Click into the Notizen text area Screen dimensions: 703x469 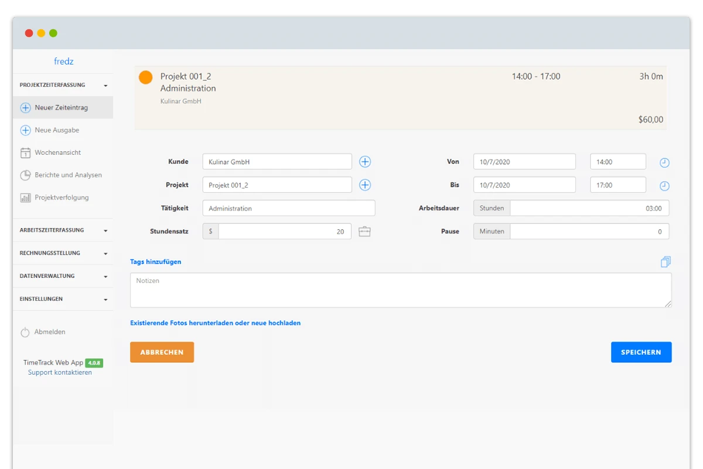pyautogui.click(x=400, y=290)
